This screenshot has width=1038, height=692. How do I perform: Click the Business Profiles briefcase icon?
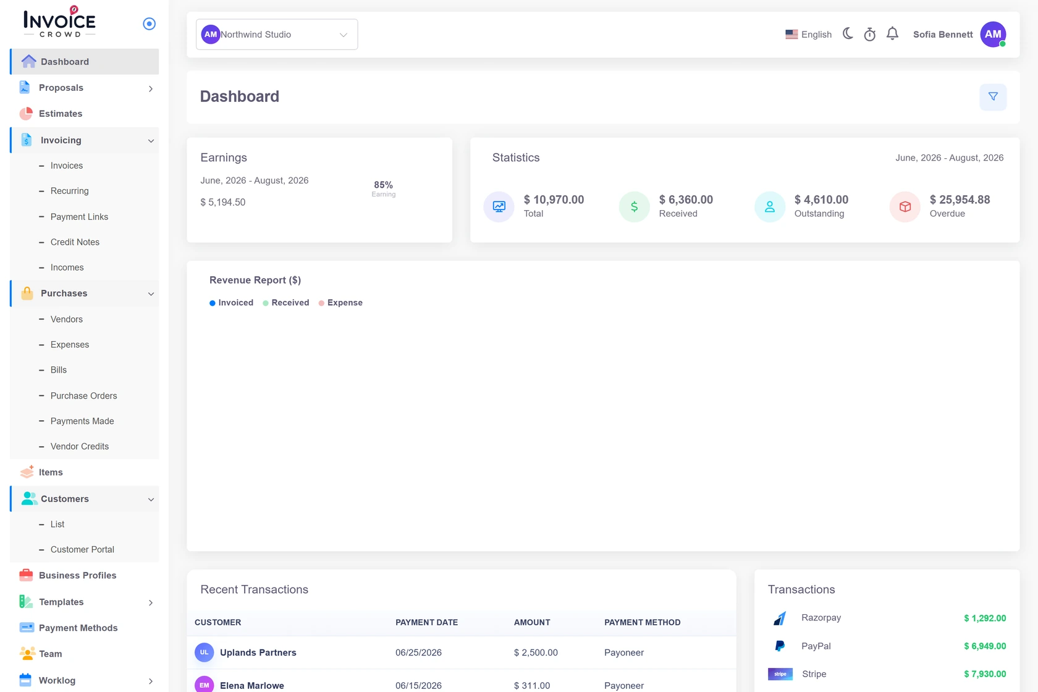point(26,575)
